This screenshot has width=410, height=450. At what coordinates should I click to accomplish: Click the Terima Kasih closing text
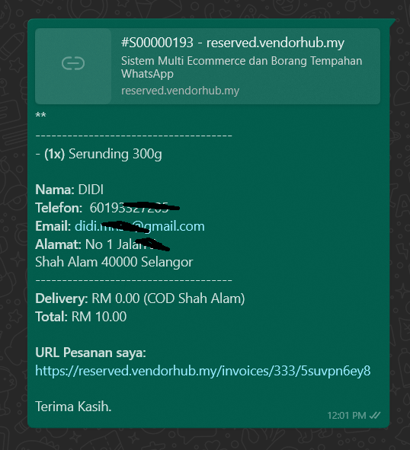(73, 407)
